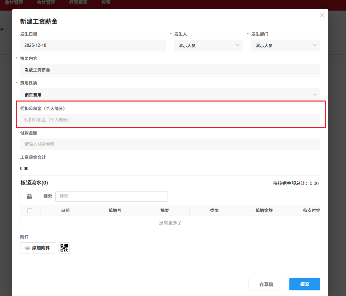Screen dimensions: 346x296
Task: Click the 付款金额 input field
Action: (x=170, y=144)
